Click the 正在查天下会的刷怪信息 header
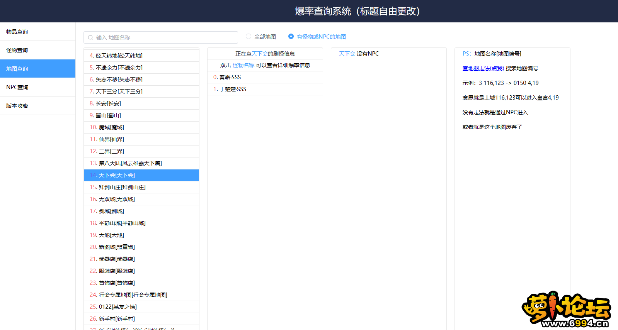Image resolution: width=618 pixels, height=330 pixels. [x=265, y=54]
